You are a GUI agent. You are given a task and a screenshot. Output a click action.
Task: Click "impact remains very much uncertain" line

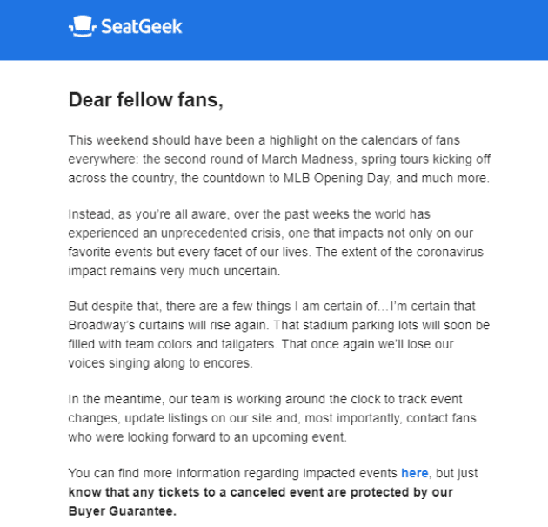point(174,271)
